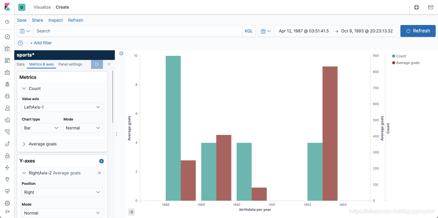Screen dimensions: 438x218
Task: Expand the side navigation arrow icon
Action: pyautogui.click(x=7, y=212)
